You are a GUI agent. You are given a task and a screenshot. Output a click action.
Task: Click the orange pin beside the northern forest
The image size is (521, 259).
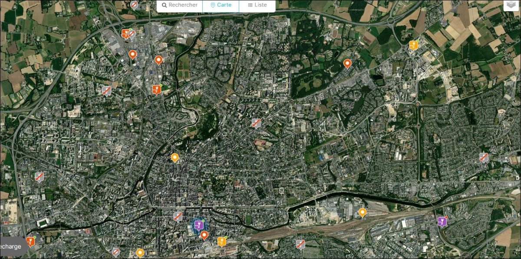pos(347,63)
